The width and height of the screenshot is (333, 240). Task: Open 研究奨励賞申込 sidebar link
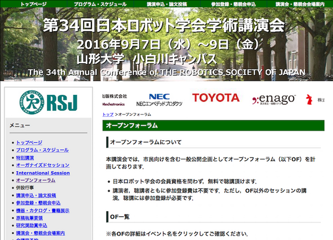click(x=32, y=226)
